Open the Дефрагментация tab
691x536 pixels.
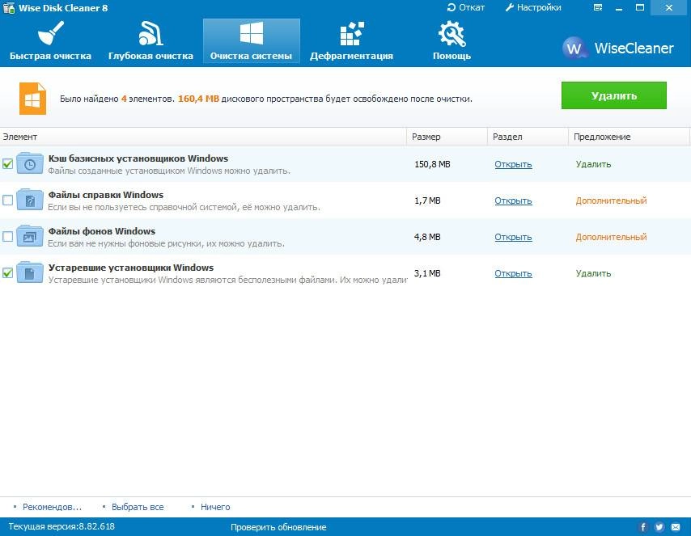coord(351,41)
